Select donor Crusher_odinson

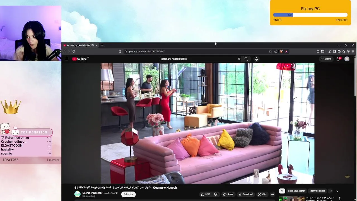[x=14, y=142]
